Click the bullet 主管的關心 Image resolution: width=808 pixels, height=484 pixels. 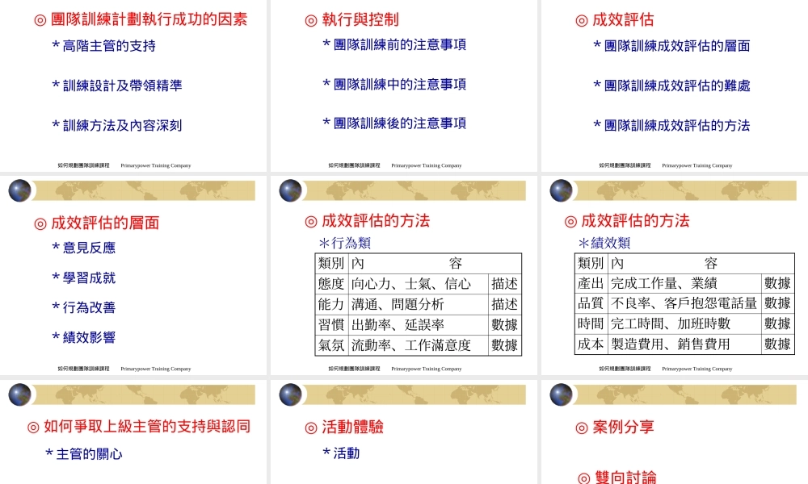tap(83, 454)
